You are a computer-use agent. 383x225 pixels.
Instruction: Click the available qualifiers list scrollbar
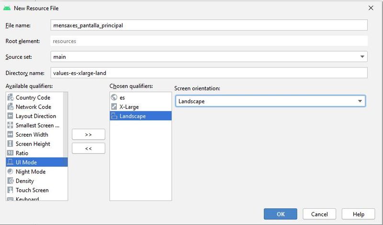[66, 124]
